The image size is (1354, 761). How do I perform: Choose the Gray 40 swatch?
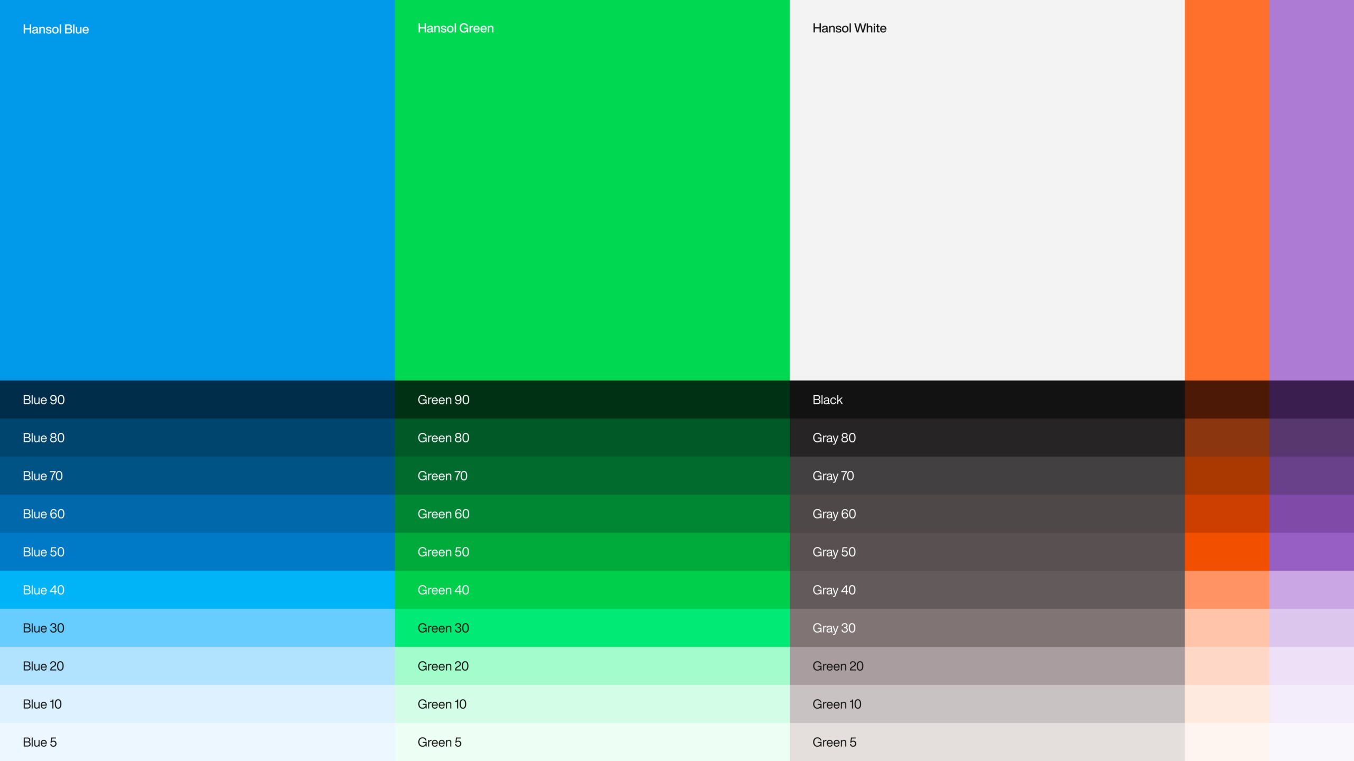[x=986, y=590]
